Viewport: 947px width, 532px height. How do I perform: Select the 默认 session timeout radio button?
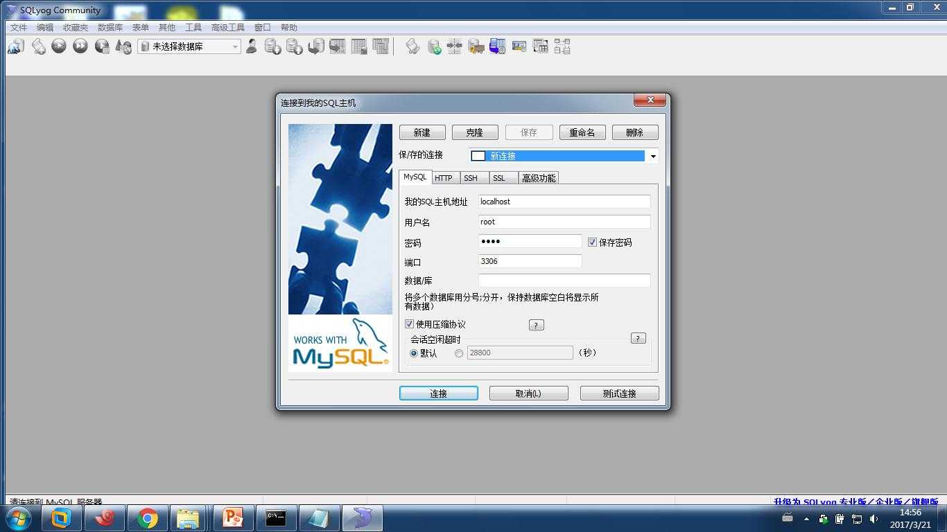click(414, 353)
